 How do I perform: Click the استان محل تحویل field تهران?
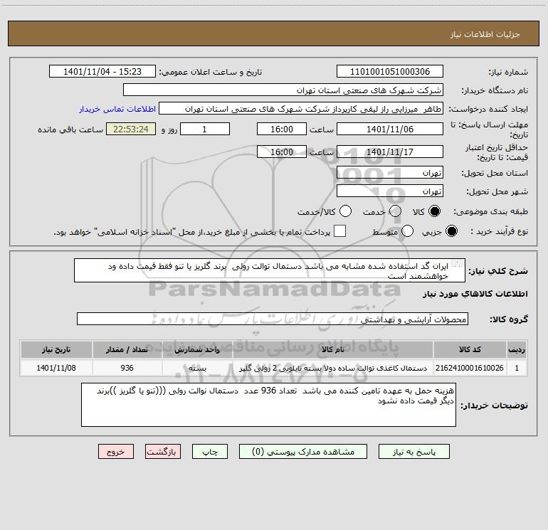pos(390,173)
